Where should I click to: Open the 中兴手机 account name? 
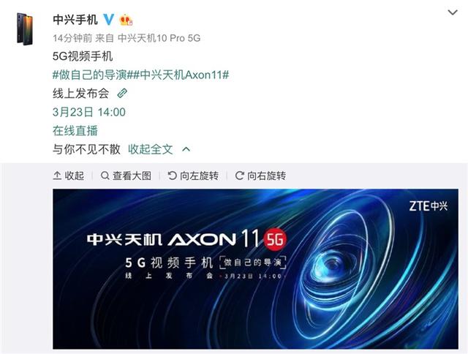coord(75,20)
